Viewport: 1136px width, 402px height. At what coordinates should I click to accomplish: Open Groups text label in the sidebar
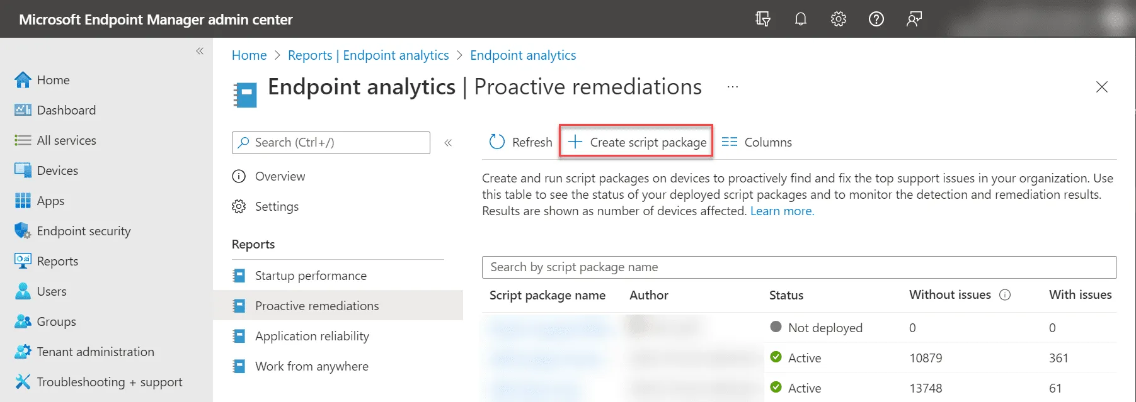pos(56,321)
